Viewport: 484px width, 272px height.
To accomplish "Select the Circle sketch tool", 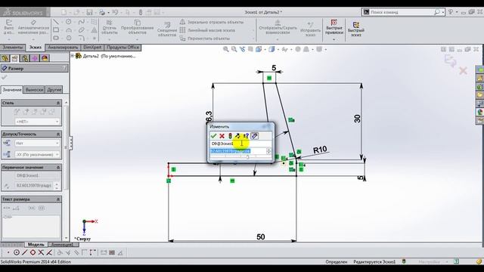I will (x=69, y=22).
